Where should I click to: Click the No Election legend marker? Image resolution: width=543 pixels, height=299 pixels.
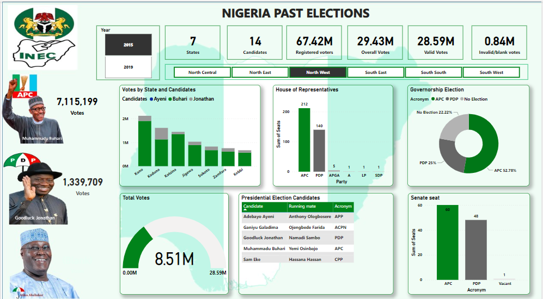(x=463, y=99)
